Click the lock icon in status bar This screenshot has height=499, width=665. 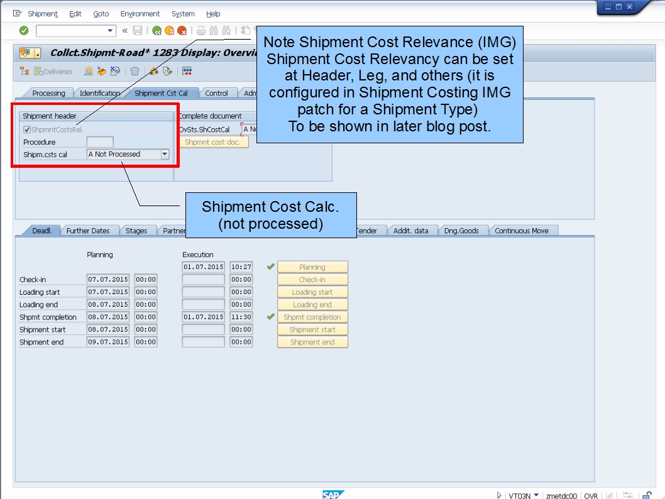pyautogui.click(x=647, y=495)
